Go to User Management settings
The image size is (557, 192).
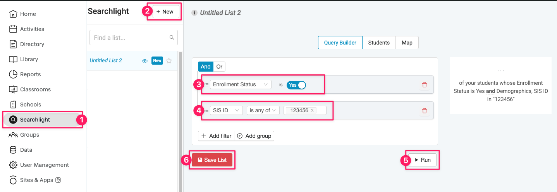tap(45, 165)
